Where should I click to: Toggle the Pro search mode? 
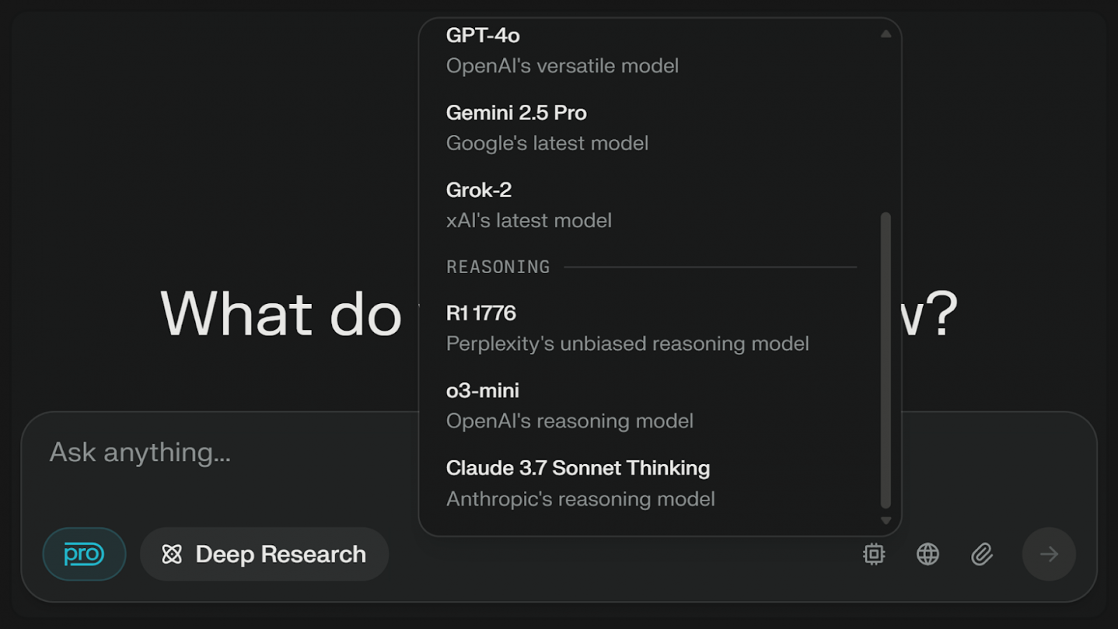click(x=84, y=554)
